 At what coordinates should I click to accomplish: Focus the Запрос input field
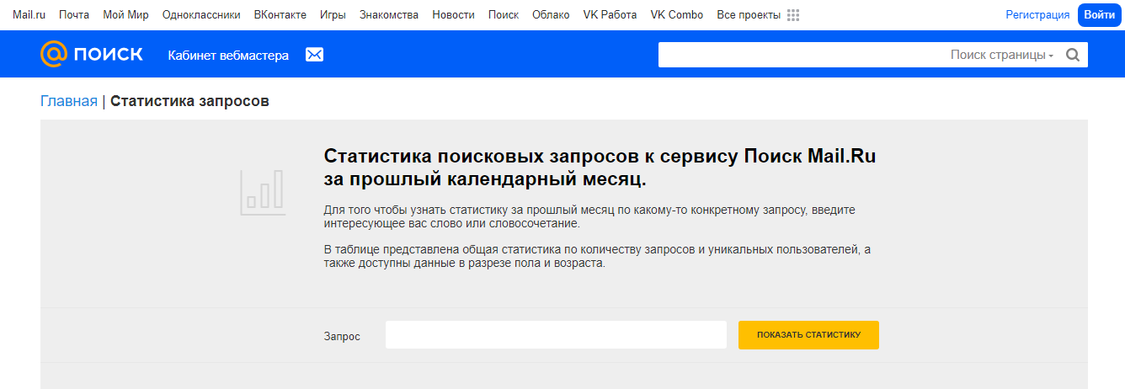(x=556, y=335)
